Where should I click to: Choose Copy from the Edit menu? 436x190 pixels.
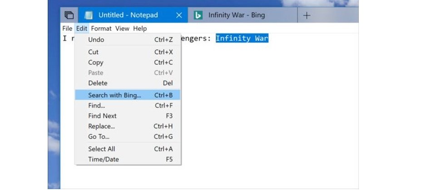(x=128, y=62)
